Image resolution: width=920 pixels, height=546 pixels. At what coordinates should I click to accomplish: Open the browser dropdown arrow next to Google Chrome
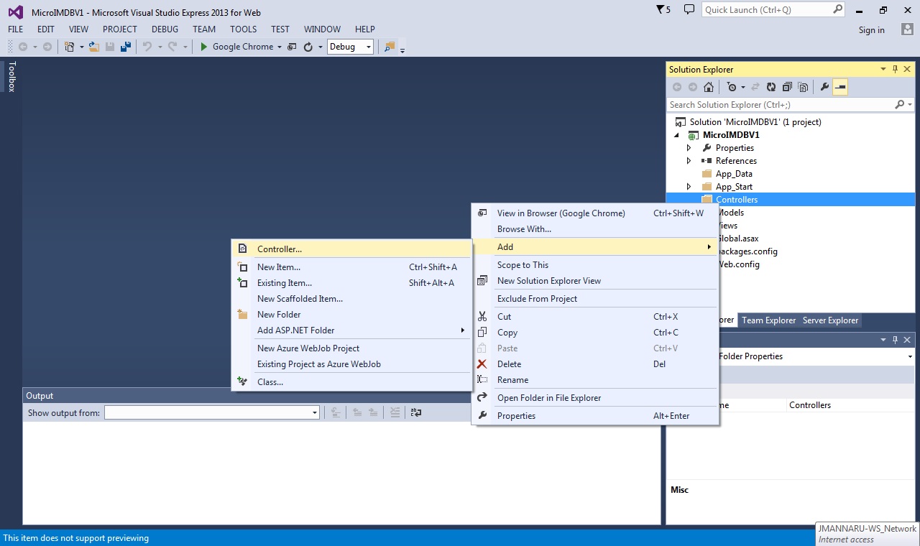point(280,47)
